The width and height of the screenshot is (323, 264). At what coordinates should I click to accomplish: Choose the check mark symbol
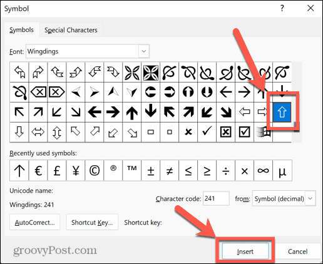(207, 132)
